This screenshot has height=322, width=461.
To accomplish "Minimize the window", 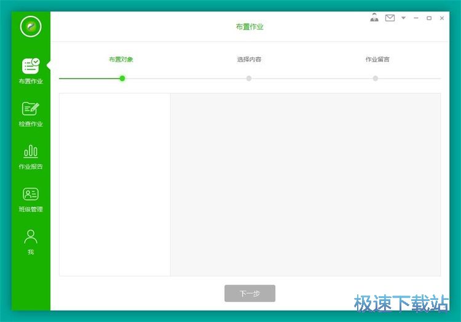I will (x=416, y=18).
